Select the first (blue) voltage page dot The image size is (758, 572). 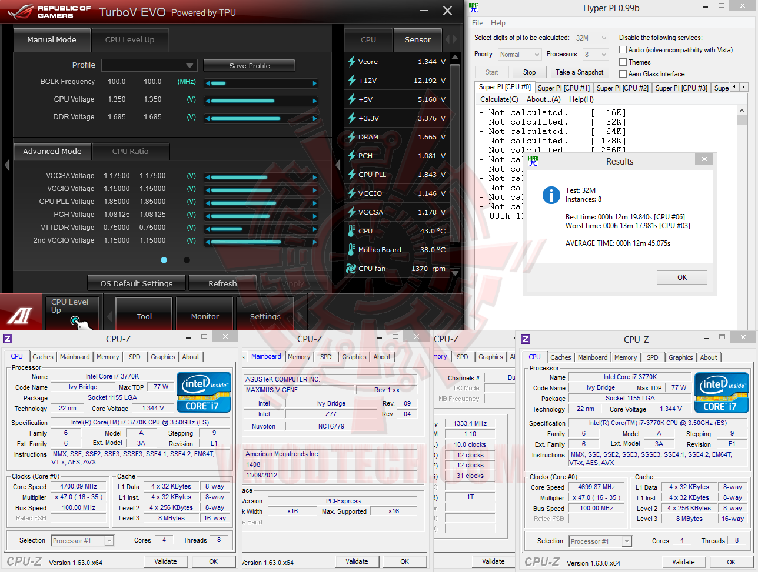point(164,260)
